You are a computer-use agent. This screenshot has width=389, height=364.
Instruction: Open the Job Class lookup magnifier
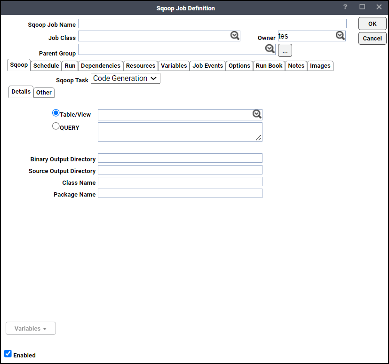235,36
